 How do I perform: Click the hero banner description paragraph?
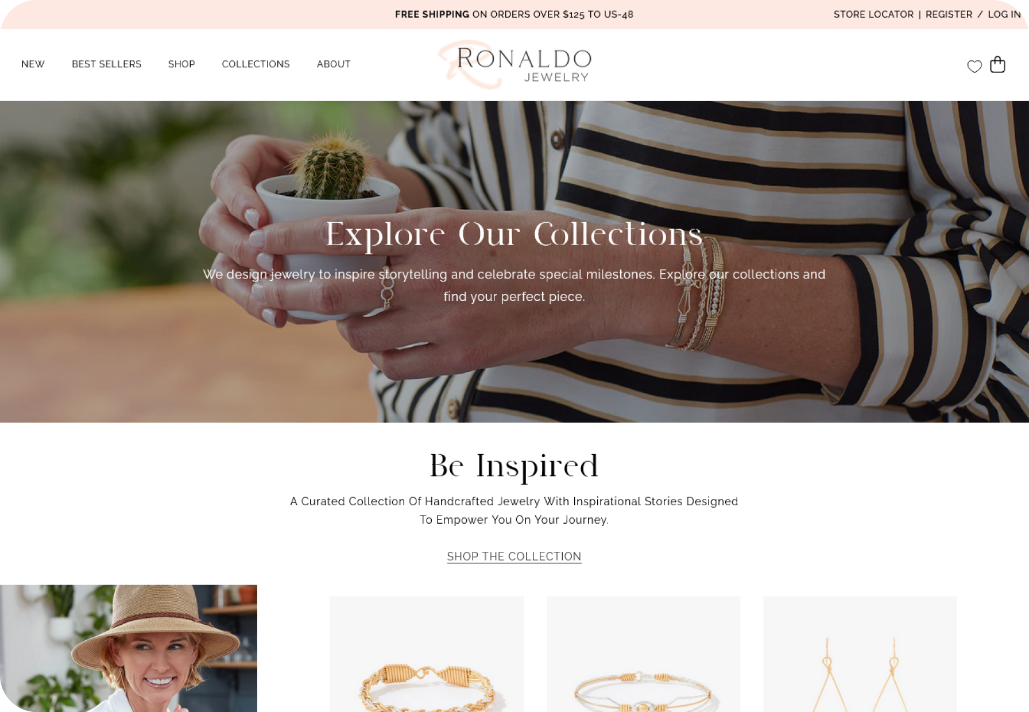click(x=514, y=285)
